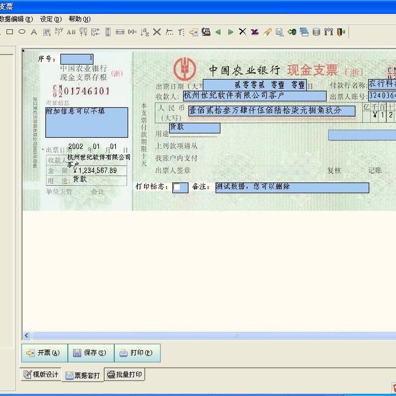Click the align tops icon

coord(84,32)
